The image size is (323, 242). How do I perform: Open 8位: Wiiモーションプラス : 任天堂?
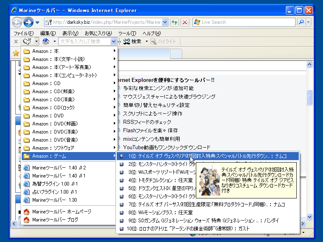click(x=208, y=213)
